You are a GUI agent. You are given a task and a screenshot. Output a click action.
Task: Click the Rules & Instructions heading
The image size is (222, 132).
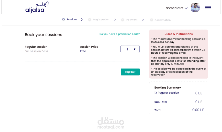coord(178,34)
